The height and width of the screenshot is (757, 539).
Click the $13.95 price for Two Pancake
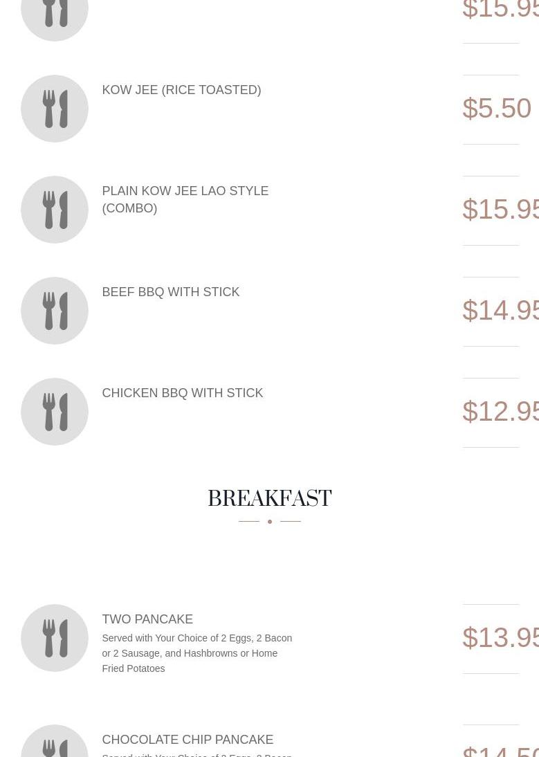point(500,638)
